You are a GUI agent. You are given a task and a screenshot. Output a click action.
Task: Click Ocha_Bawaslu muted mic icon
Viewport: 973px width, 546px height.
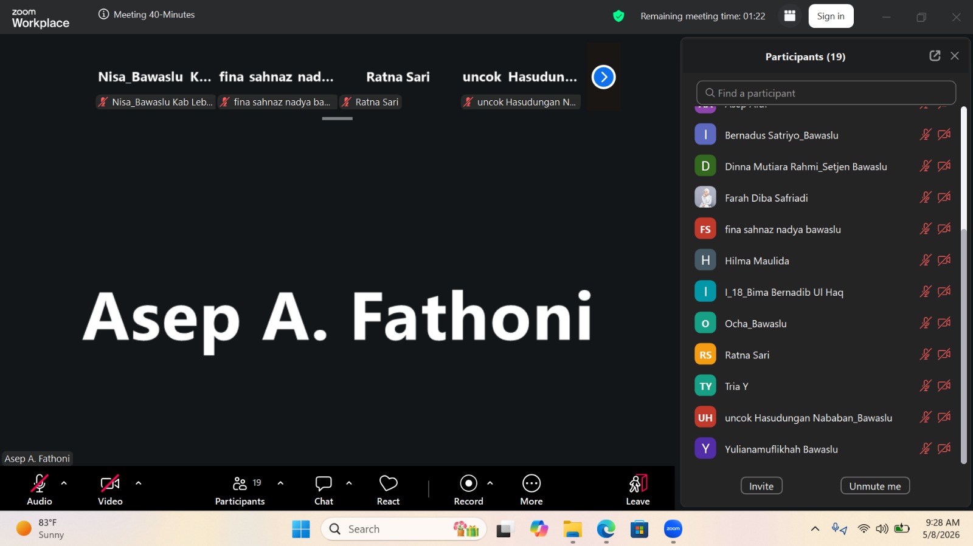[x=926, y=323]
